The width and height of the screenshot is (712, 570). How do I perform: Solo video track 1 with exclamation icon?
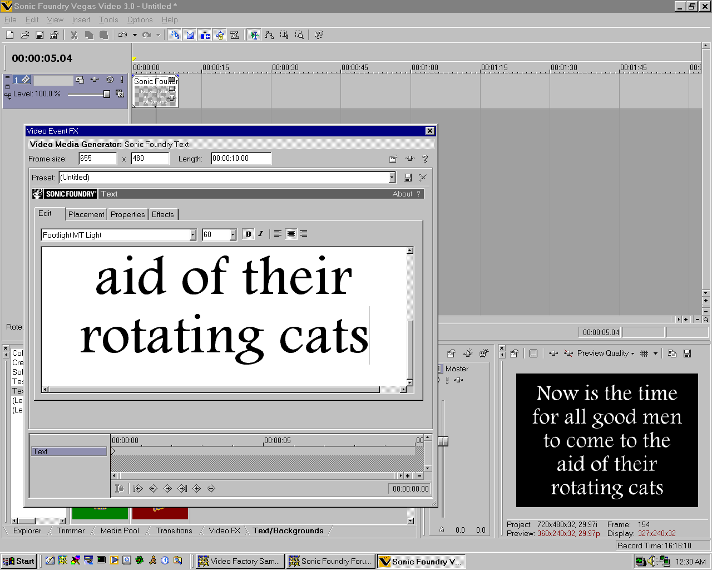122,80
